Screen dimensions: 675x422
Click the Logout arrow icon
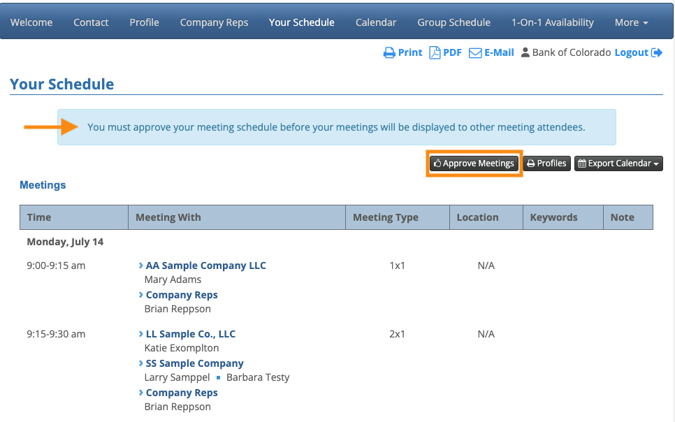[x=657, y=53]
